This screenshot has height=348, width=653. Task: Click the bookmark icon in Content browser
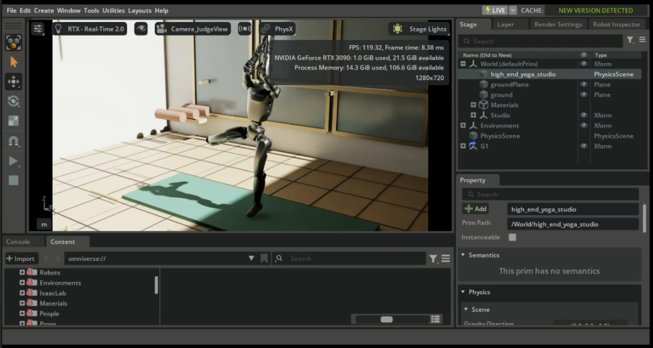[264, 259]
